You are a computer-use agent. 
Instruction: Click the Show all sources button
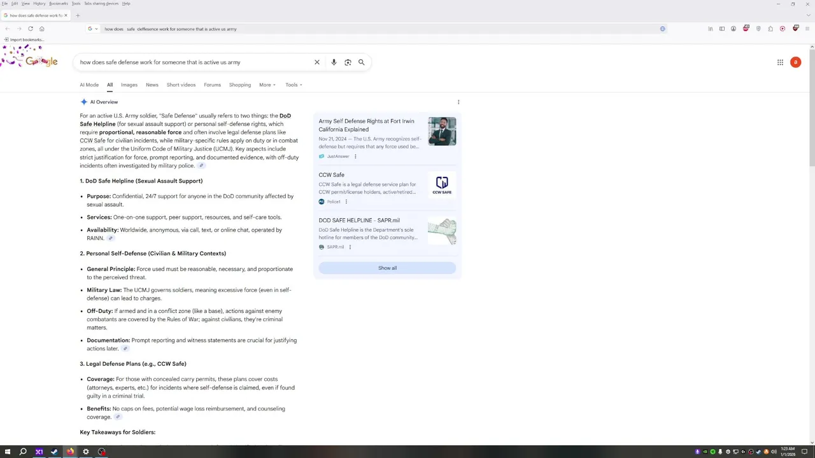click(x=387, y=268)
